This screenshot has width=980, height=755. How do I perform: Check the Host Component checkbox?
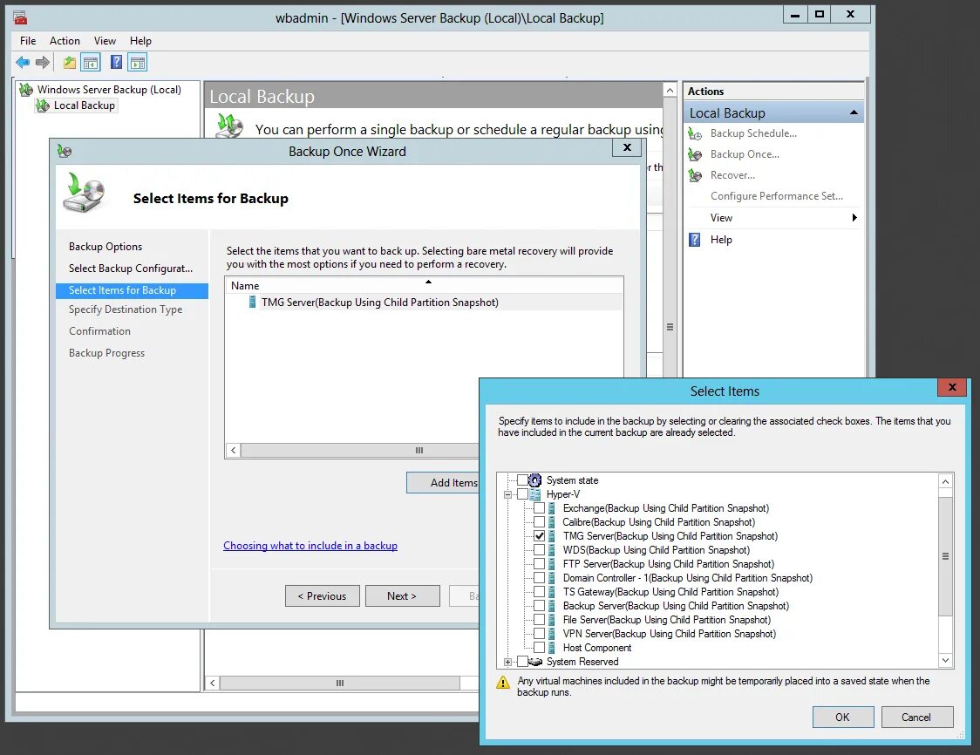click(540, 648)
